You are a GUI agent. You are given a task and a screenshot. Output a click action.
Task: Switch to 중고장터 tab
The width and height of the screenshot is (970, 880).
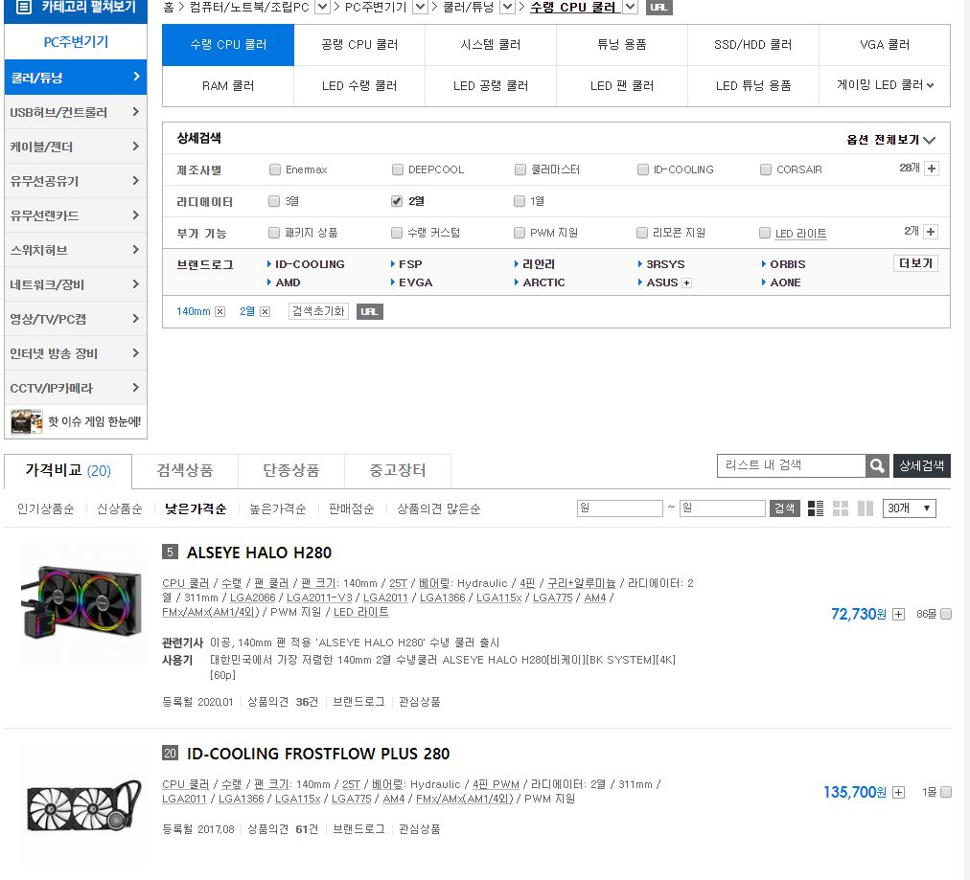coord(398,471)
